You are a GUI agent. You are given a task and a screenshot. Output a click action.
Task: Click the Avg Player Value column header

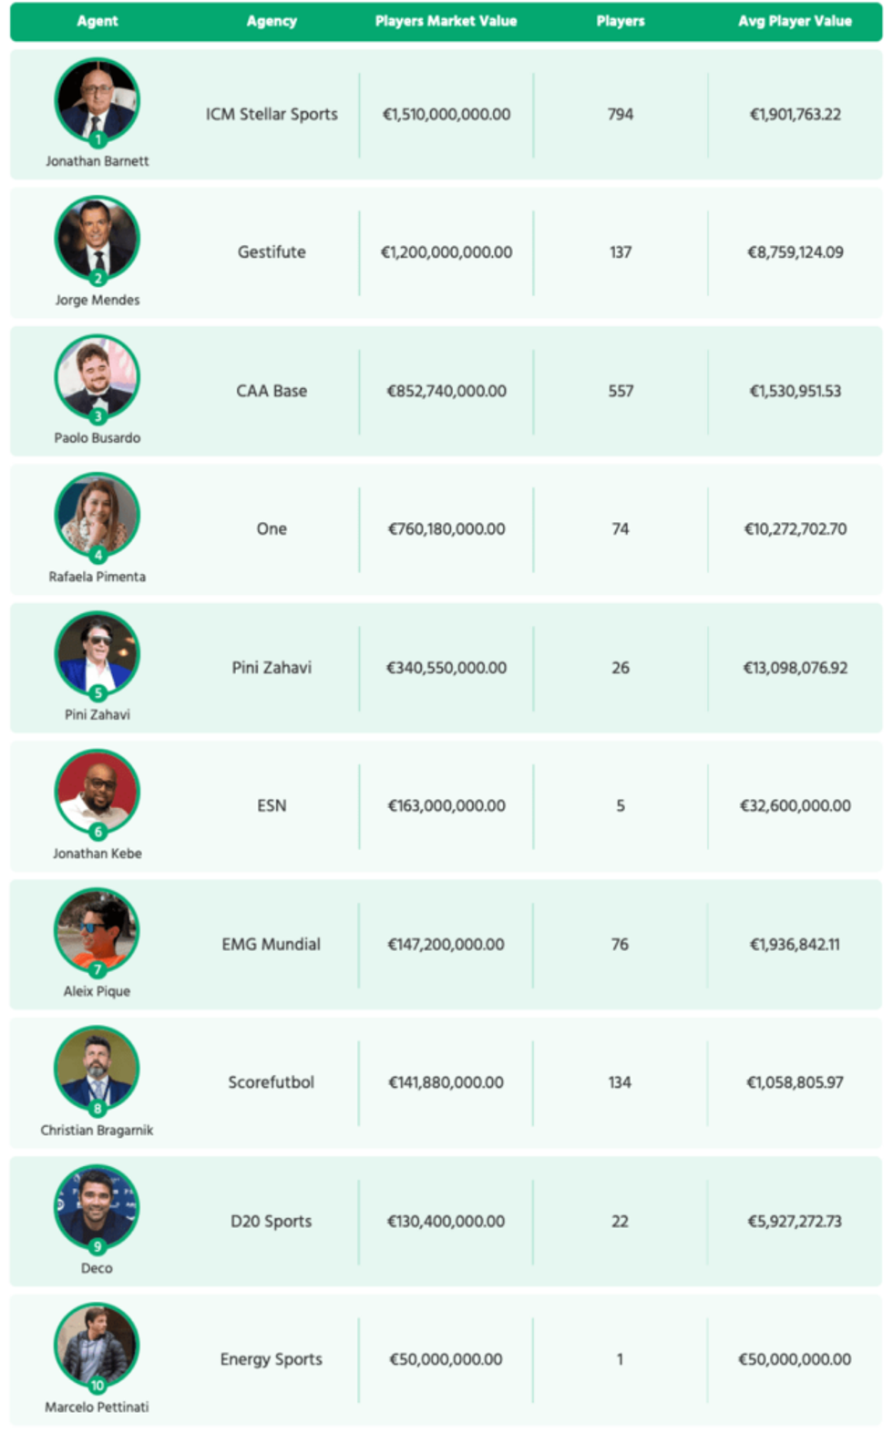click(x=795, y=21)
